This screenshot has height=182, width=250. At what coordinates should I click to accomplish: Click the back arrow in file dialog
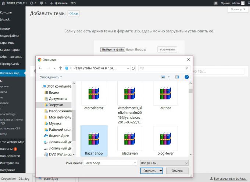click(40, 68)
